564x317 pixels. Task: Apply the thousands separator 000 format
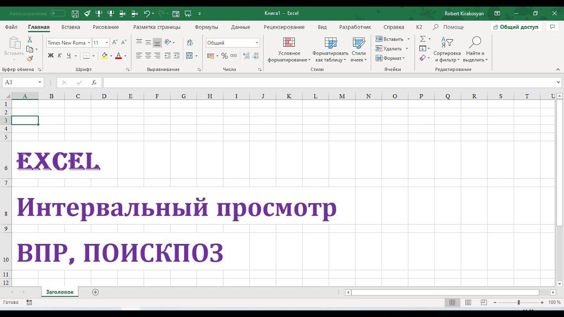234,55
